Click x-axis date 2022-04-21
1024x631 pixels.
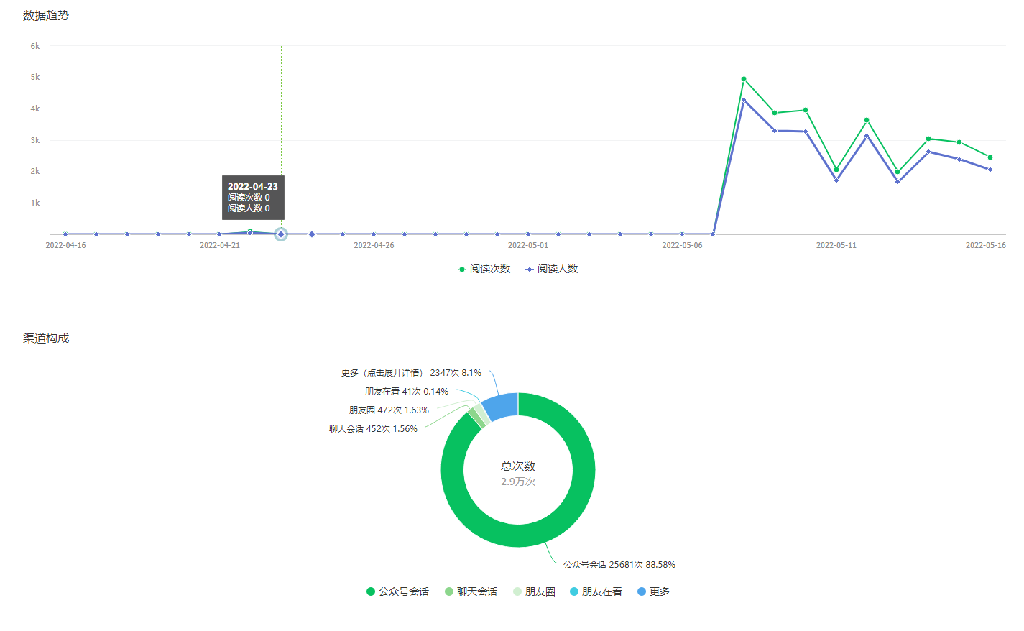pyautogui.click(x=220, y=245)
